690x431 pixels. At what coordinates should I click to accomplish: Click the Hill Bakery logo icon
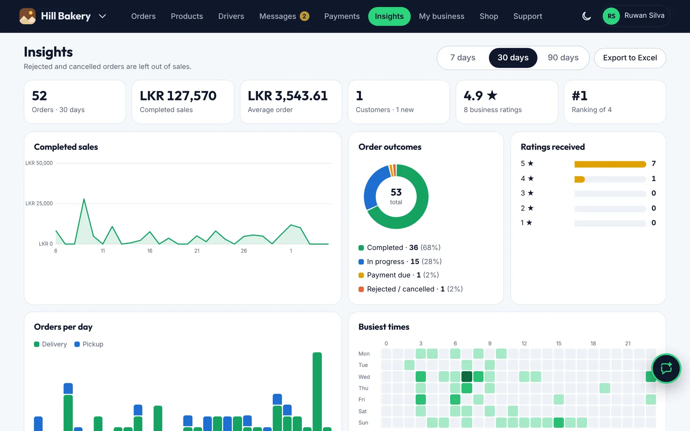pos(28,16)
